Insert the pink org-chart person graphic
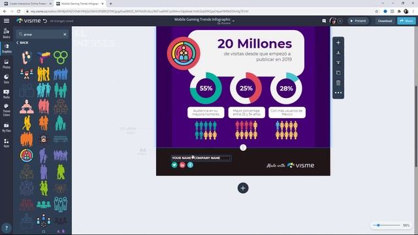 (27, 107)
